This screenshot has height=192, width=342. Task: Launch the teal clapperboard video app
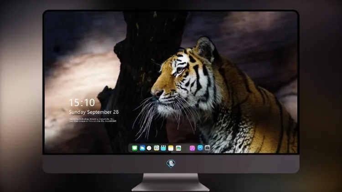click(163, 148)
